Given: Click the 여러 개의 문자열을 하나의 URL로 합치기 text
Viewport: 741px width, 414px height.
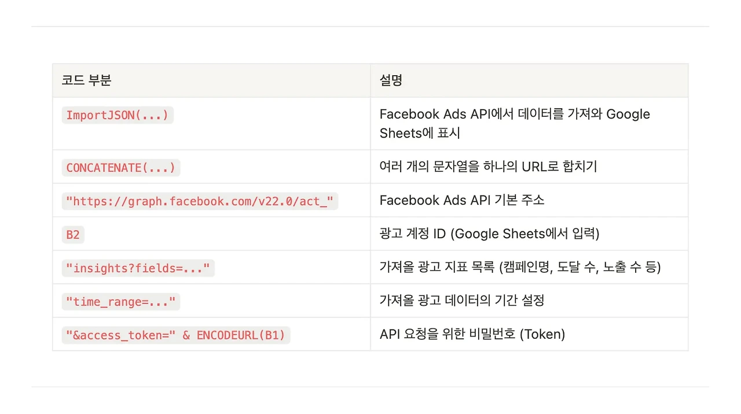Looking at the screenshot, I should coord(488,167).
